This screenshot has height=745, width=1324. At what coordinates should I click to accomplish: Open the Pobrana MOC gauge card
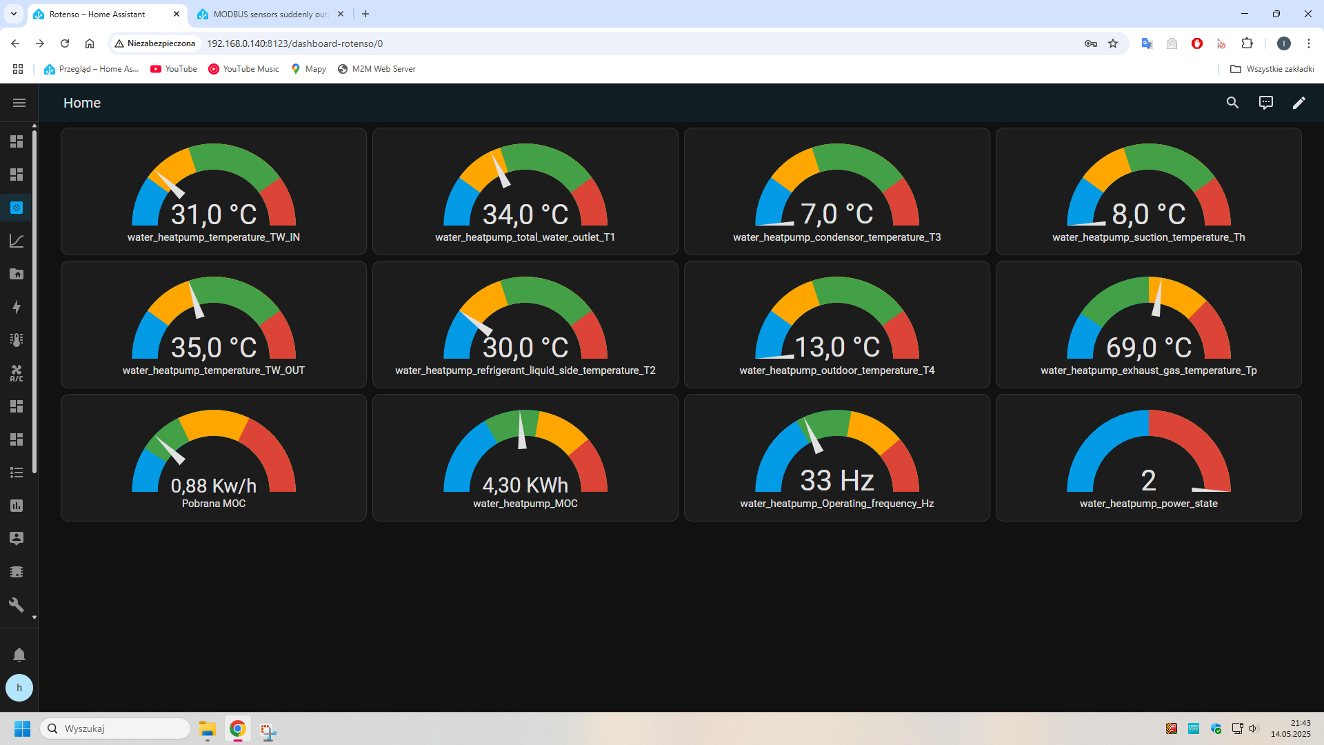(214, 458)
